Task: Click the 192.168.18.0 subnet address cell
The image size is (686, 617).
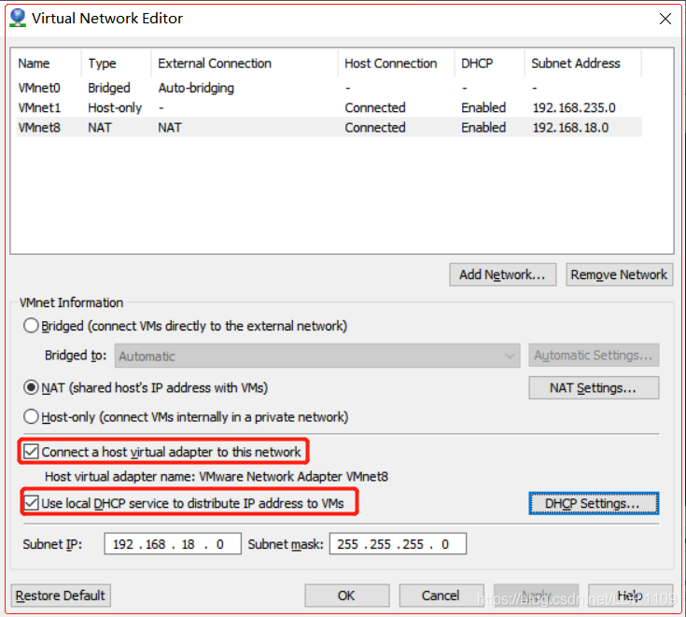Action: click(570, 127)
